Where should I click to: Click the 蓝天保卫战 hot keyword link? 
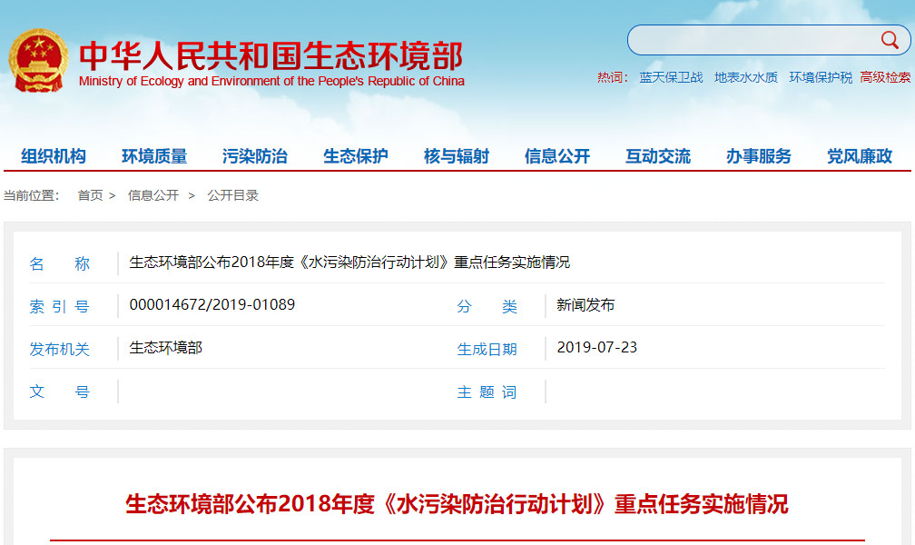[x=671, y=77]
